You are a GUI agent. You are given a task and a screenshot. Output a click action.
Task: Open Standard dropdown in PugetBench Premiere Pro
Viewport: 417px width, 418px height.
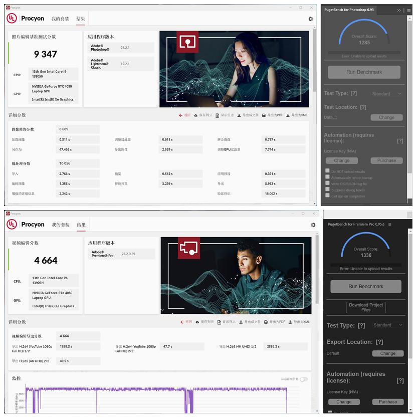388,325
